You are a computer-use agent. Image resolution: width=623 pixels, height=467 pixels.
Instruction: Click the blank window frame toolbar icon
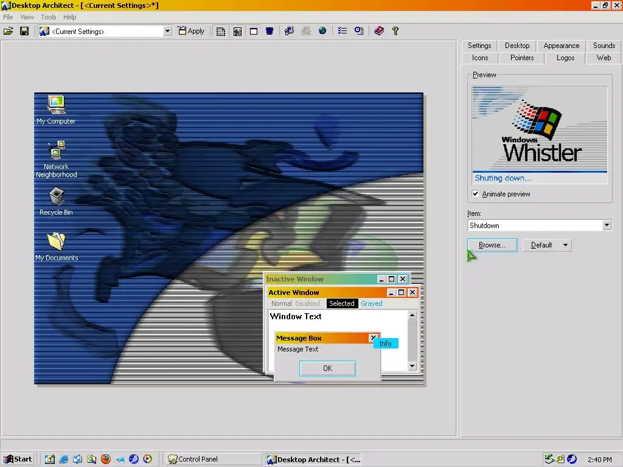[x=254, y=31]
